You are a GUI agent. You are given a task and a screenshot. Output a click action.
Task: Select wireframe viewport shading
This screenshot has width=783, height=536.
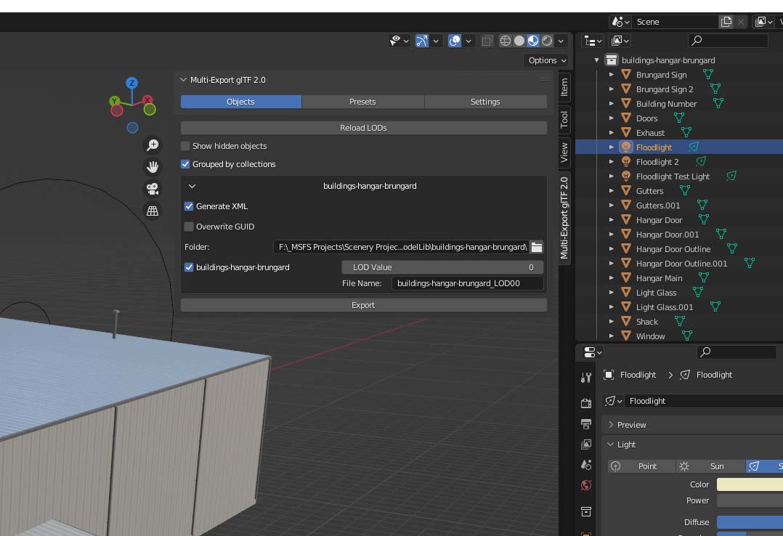coord(506,41)
